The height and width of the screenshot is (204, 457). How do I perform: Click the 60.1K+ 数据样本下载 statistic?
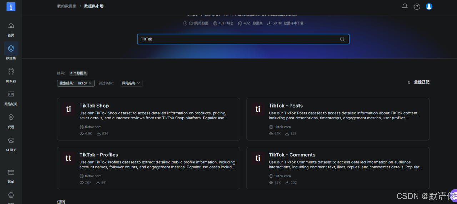click(285, 23)
